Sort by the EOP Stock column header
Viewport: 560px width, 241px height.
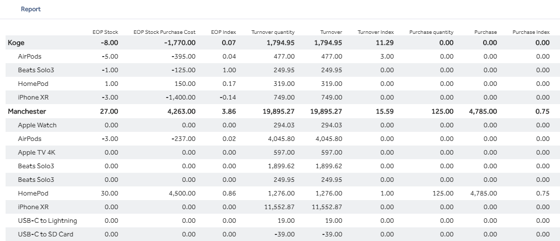(x=105, y=32)
